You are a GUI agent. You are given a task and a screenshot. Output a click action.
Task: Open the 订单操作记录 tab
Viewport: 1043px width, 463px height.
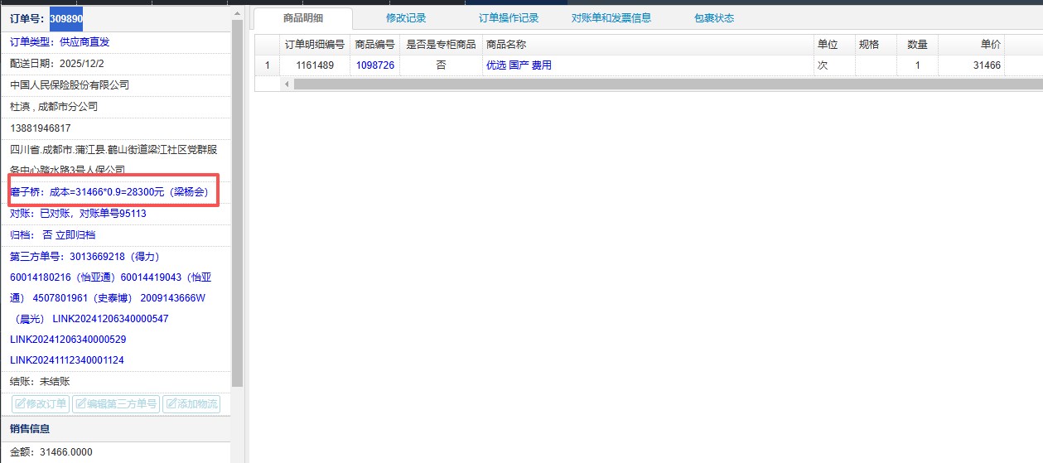pos(509,17)
